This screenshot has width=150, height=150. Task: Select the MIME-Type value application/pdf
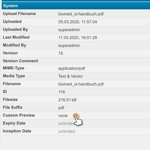click(72, 68)
